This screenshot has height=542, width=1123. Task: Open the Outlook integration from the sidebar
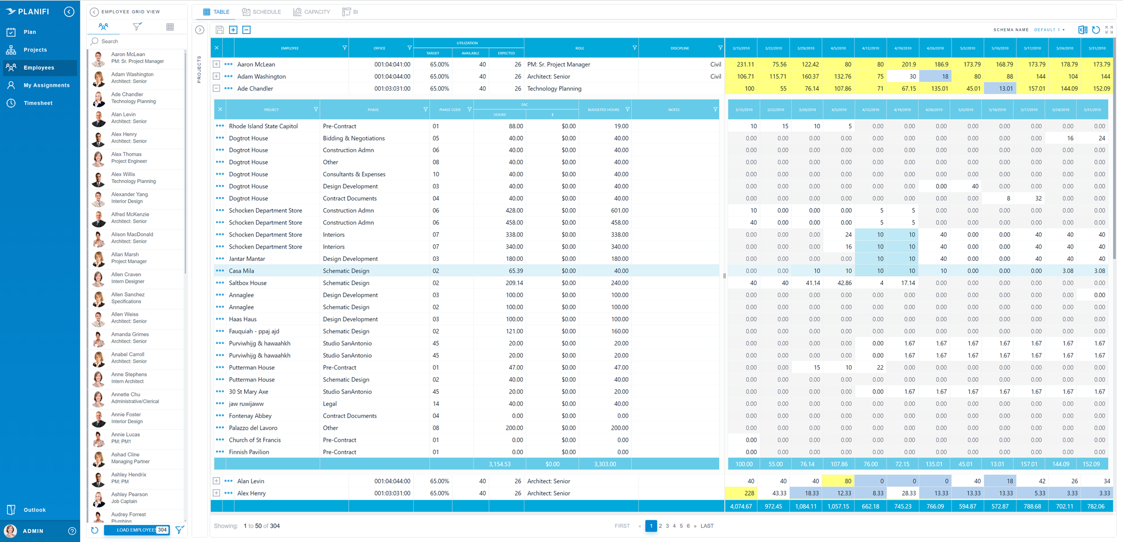pos(34,510)
